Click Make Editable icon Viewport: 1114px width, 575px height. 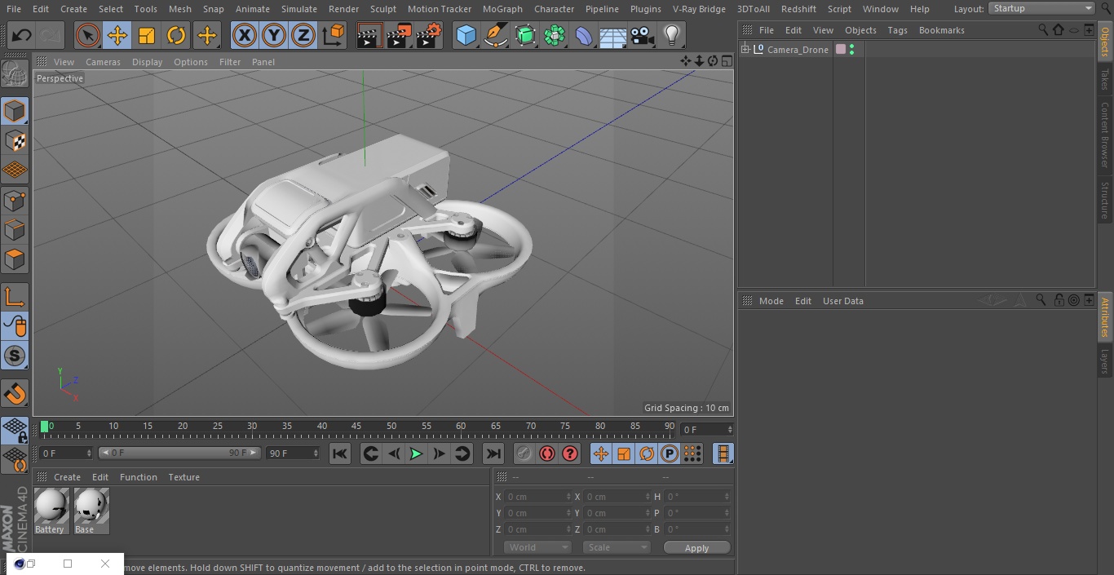[15, 74]
